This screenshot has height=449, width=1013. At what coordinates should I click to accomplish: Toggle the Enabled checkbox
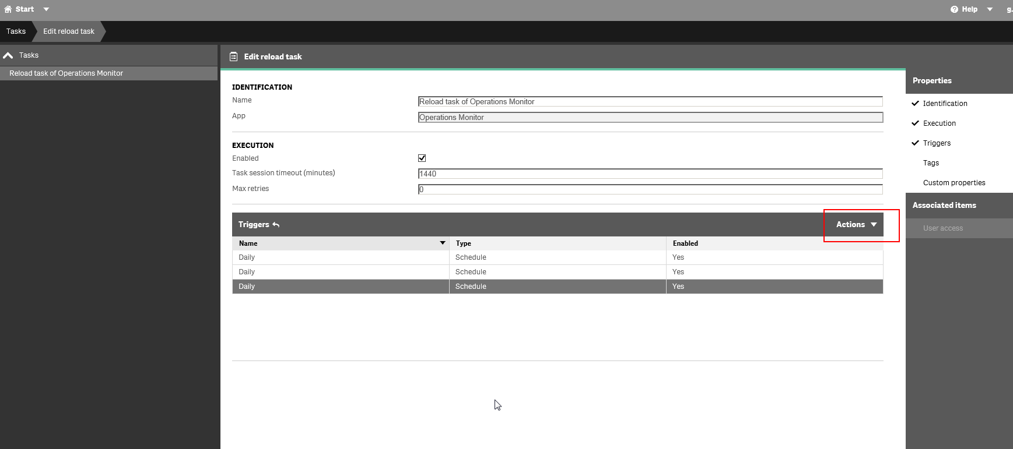coord(422,158)
